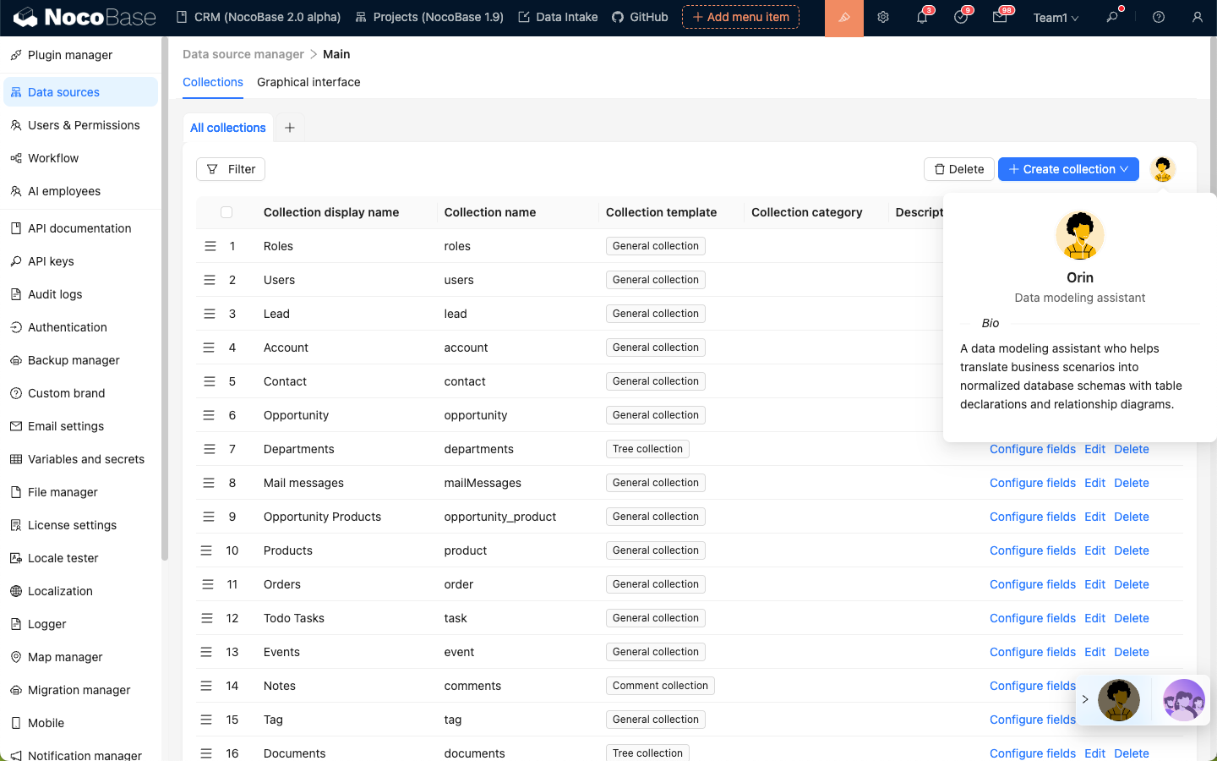Open the settings gear in top bar
Screen dimensions: 1217x761
click(x=883, y=18)
